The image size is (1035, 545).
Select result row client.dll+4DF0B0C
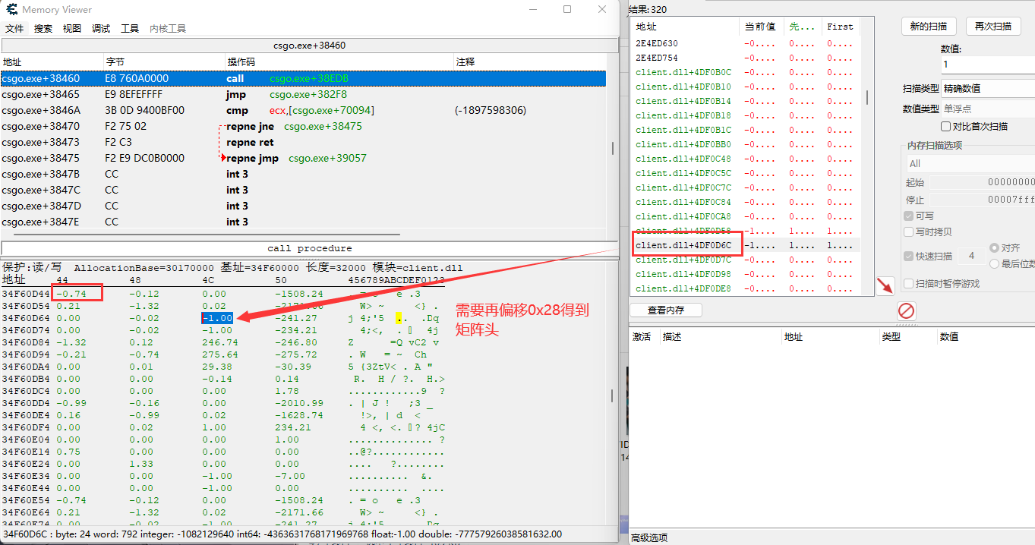[x=746, y=72]
